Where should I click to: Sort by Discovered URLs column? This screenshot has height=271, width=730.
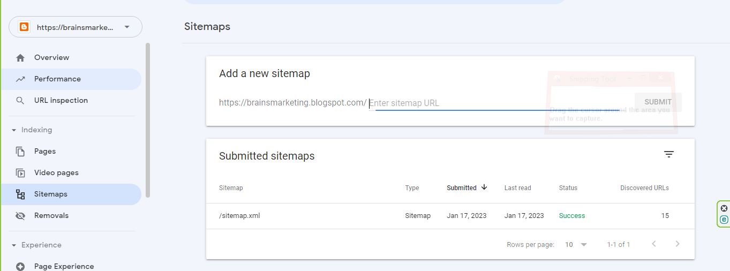644,188
